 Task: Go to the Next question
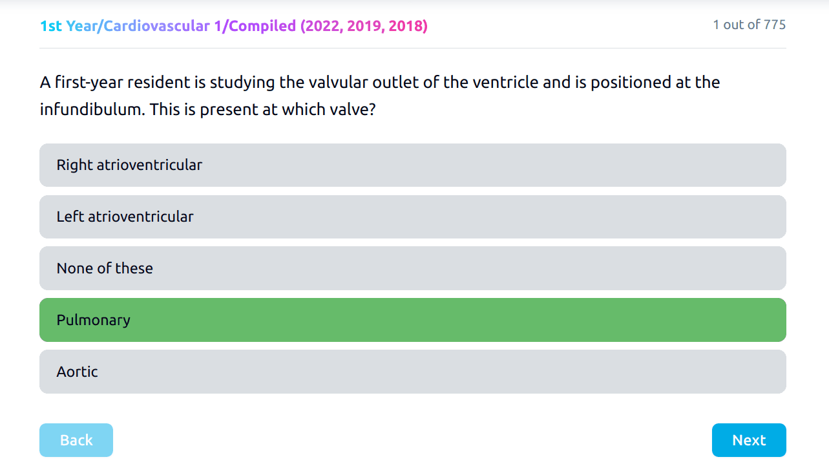748,440
